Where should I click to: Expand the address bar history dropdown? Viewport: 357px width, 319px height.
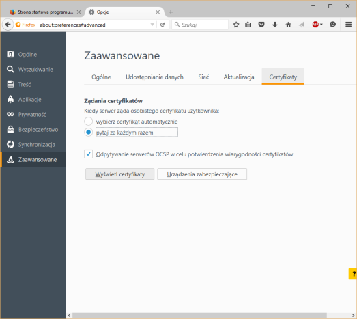coord(152,25)
